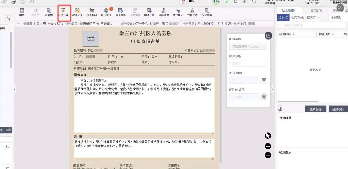348x169 pixels.
Task: Open 诊断记录 diagnosis records
Action: 77,12
